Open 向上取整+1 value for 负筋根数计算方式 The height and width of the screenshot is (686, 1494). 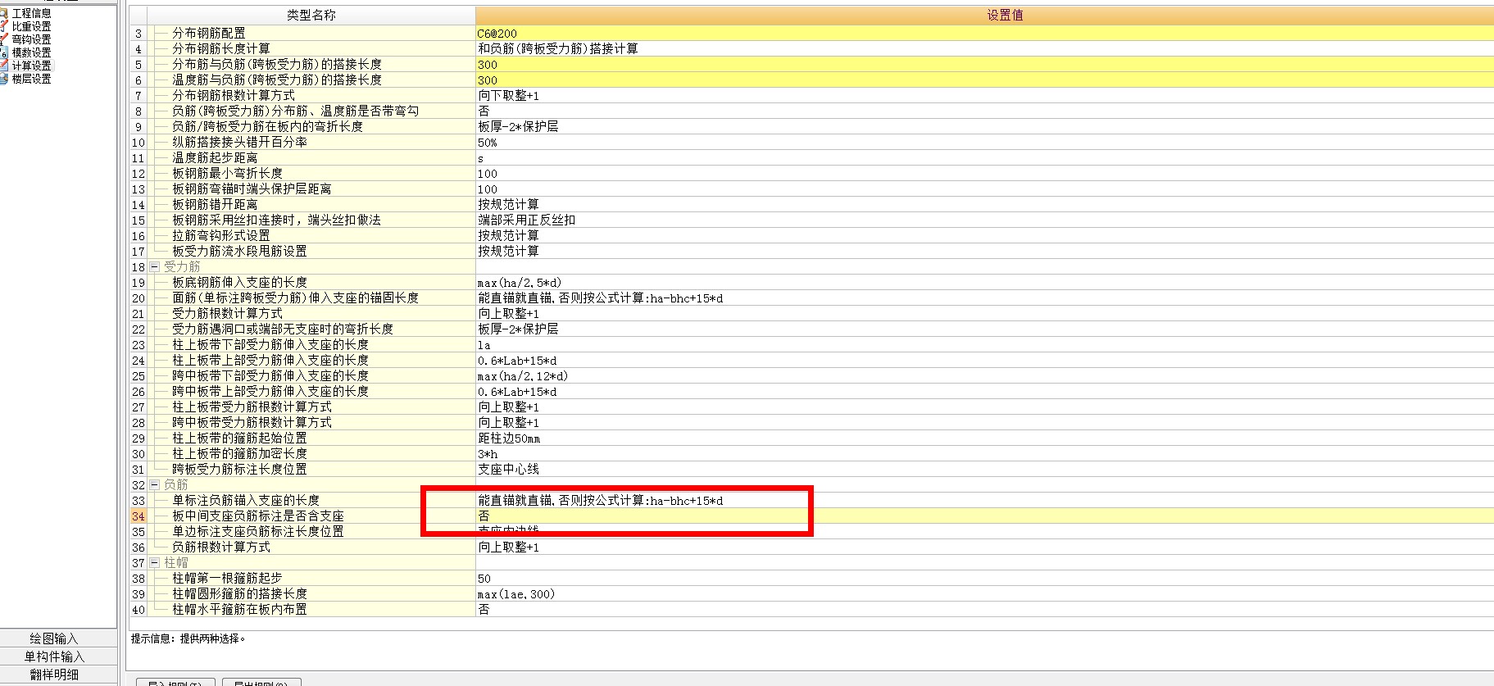click(984, 547)
